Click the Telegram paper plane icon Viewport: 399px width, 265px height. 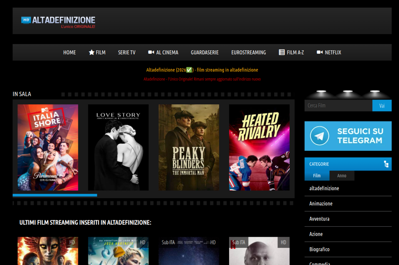(320, 136)
